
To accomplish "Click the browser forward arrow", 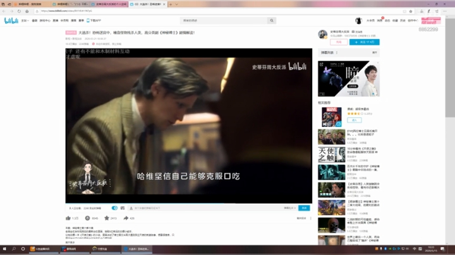I will point(11,11).
